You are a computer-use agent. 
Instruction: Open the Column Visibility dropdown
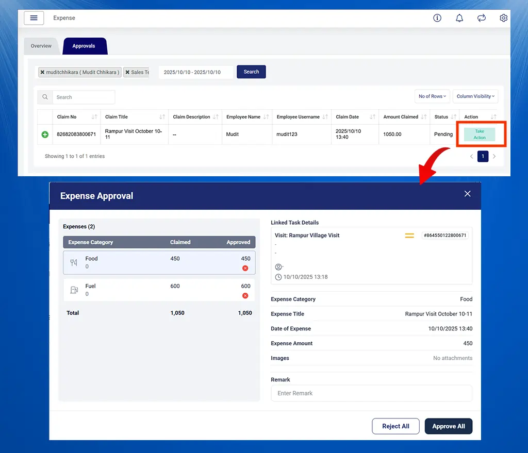pos(475,96)
